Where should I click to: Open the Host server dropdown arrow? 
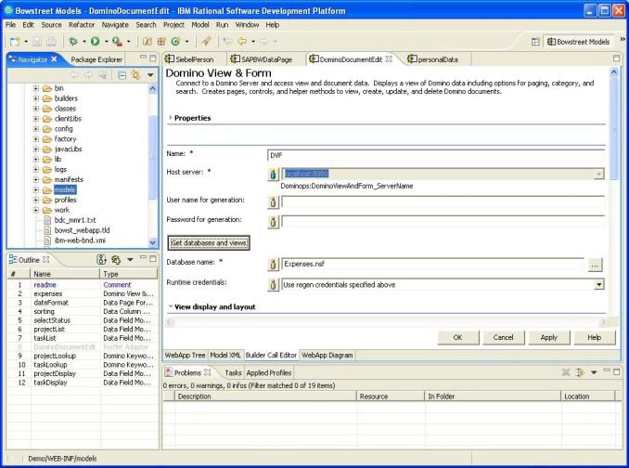[599, 175]
